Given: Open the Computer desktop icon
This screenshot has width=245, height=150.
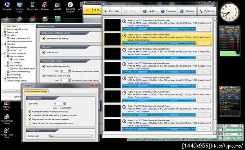Looking at the screenshot, I should tap(7, 6).
